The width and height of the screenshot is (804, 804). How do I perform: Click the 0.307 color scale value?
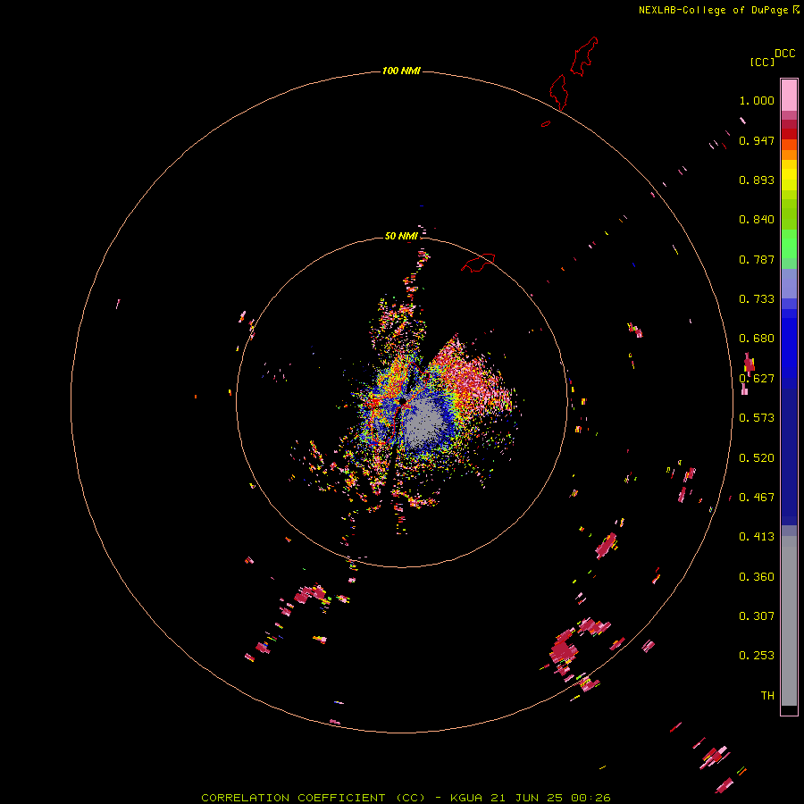pyautogui.click(x=757, y=616)
